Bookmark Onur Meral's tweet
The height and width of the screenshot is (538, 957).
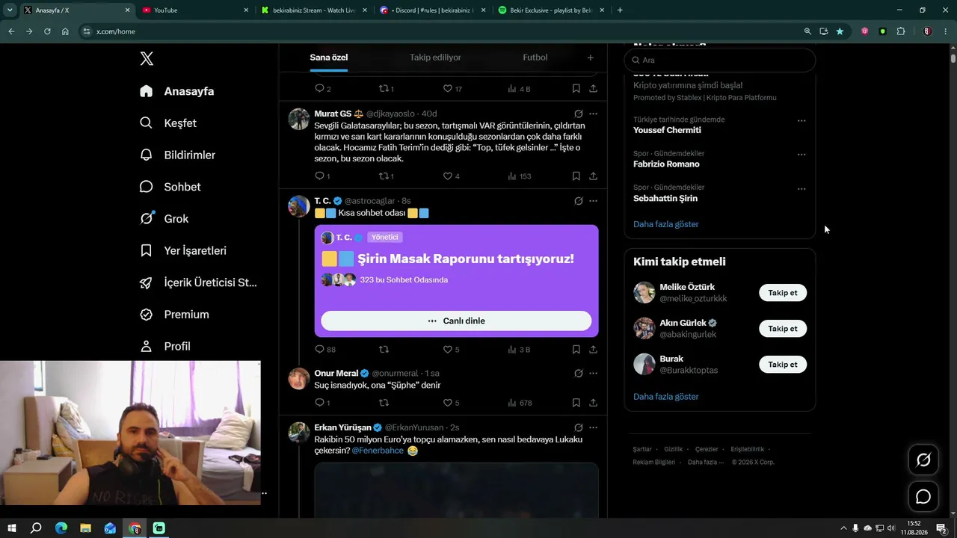pyautogui.click(x=576, y=403)
